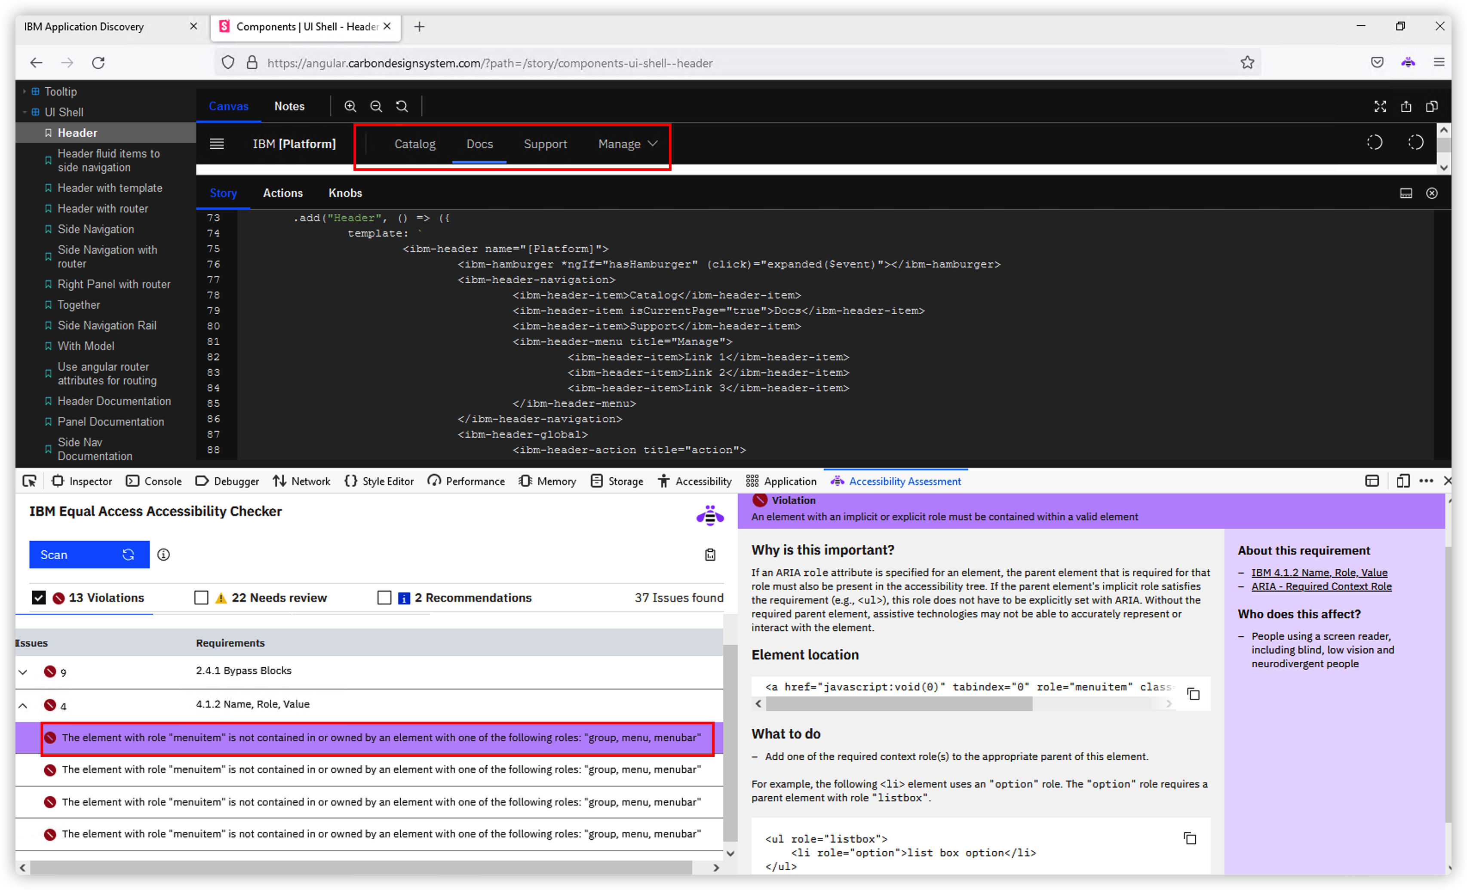Copy the story link icon
Image resolution: width=1467 pixels, height=890 pixels.
click(1406, 107)
